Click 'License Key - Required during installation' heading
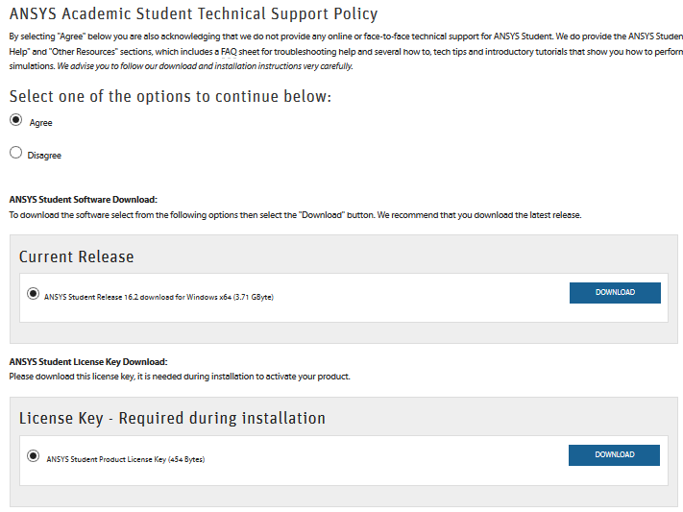 point(172,418)
